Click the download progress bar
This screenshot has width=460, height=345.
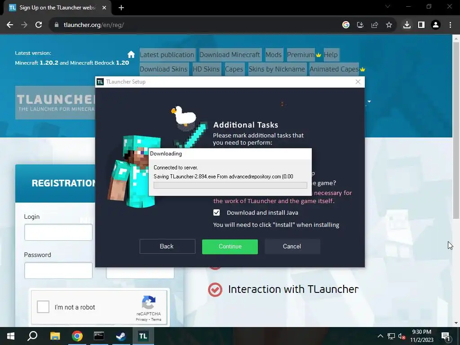click(230, 185)
